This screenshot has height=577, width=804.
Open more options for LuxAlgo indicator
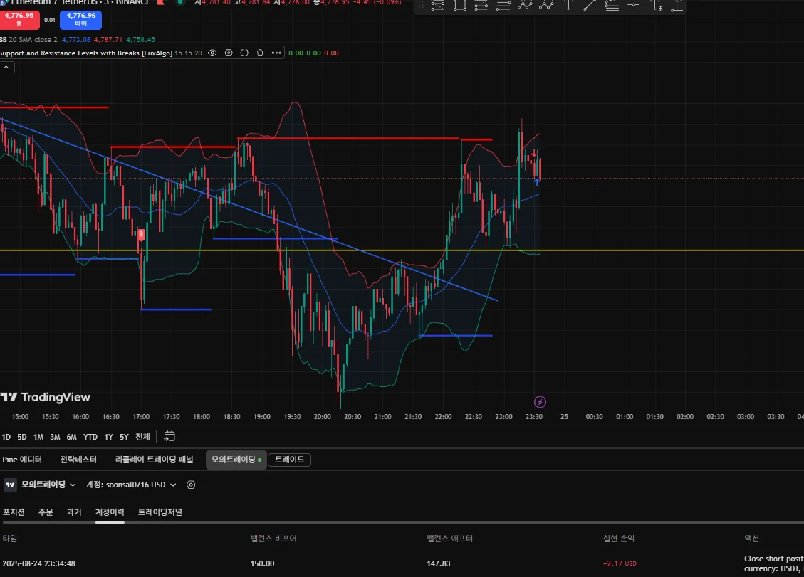point(276,53)
